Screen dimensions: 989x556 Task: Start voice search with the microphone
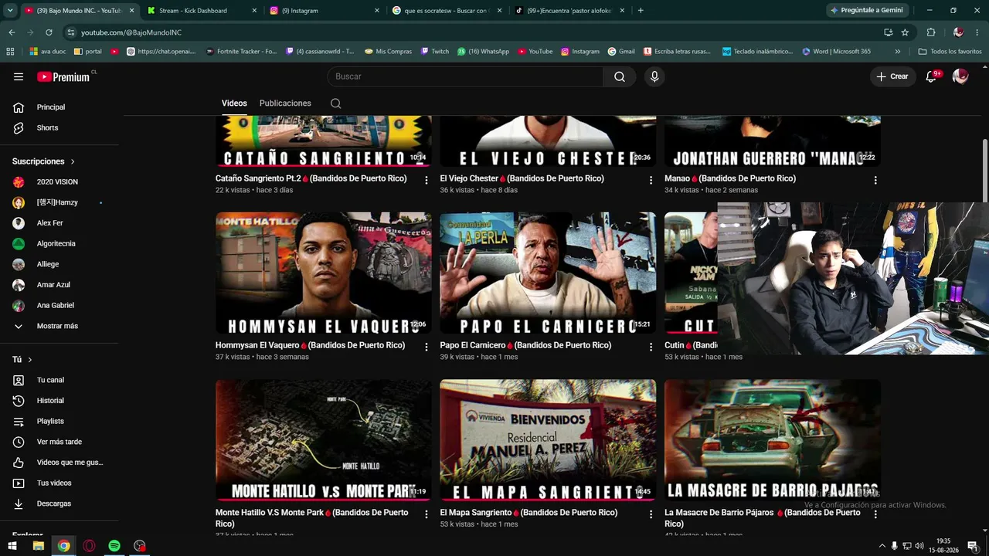pyautogui.click(x=654, y=76)
